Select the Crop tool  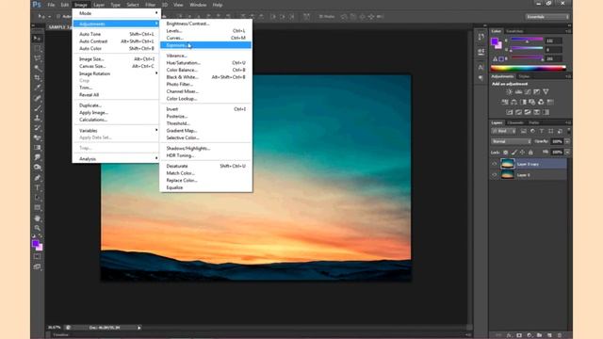point(38,78)
